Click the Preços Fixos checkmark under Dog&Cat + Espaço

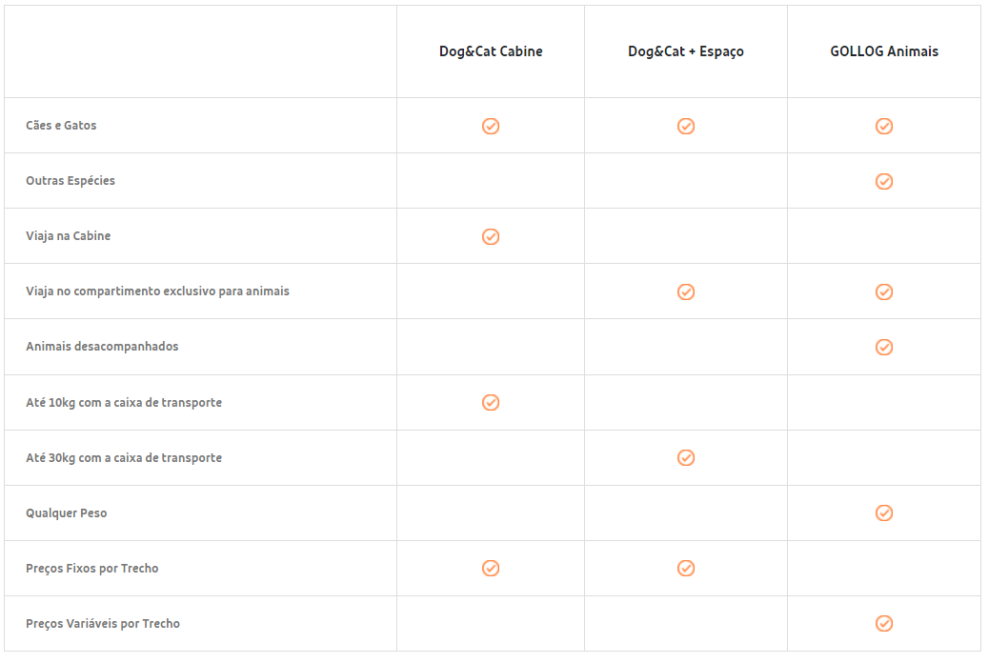[686, 569]
